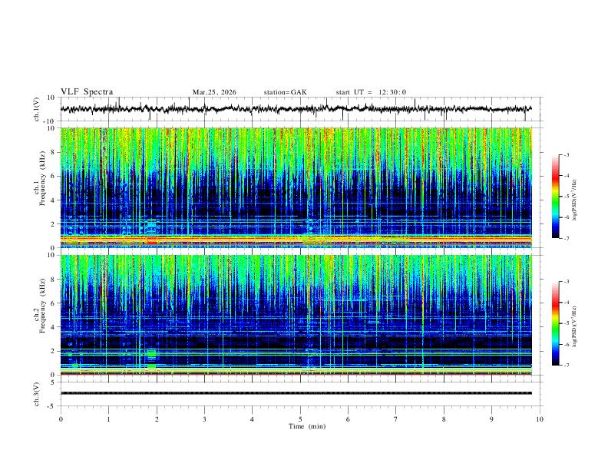Click the "-10" tick on ch.1(V) axis

tap(50, 121)
